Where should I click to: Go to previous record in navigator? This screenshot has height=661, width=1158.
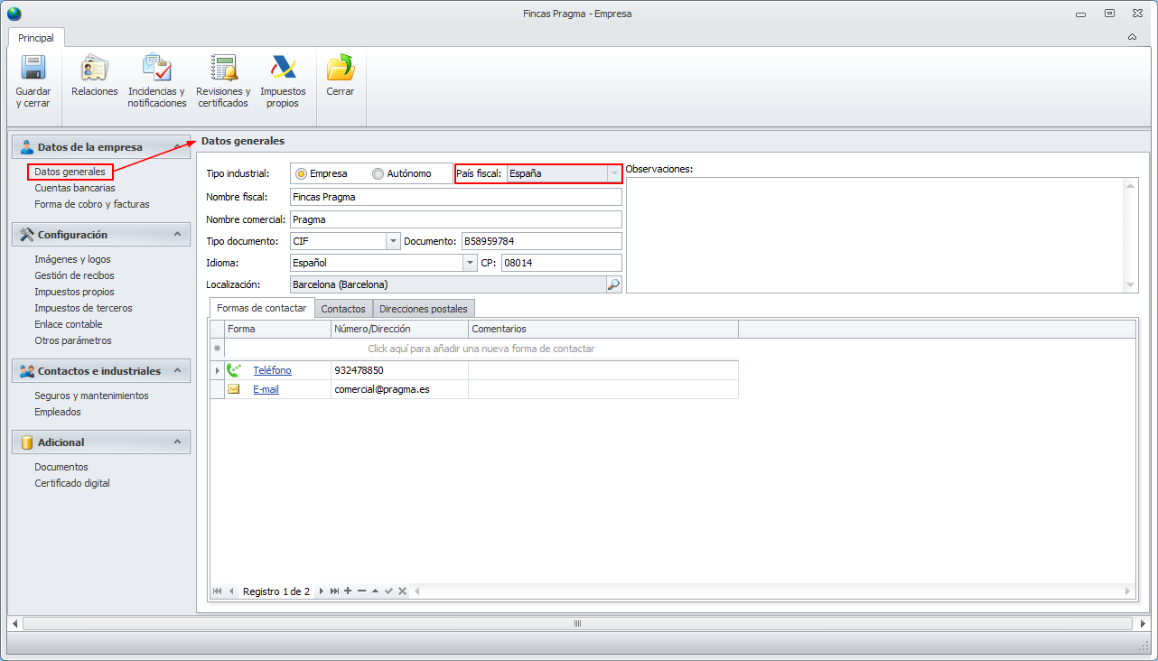tap(231, 591)
